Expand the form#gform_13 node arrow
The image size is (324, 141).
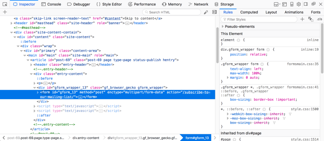38,92
